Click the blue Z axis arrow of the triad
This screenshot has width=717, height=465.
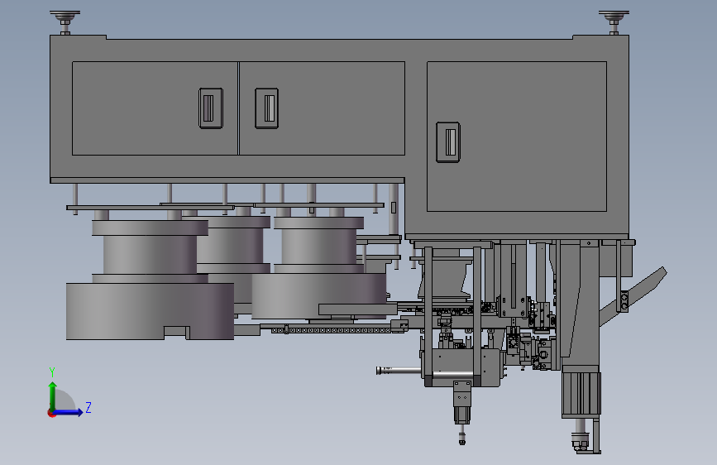tap(69, 412)
